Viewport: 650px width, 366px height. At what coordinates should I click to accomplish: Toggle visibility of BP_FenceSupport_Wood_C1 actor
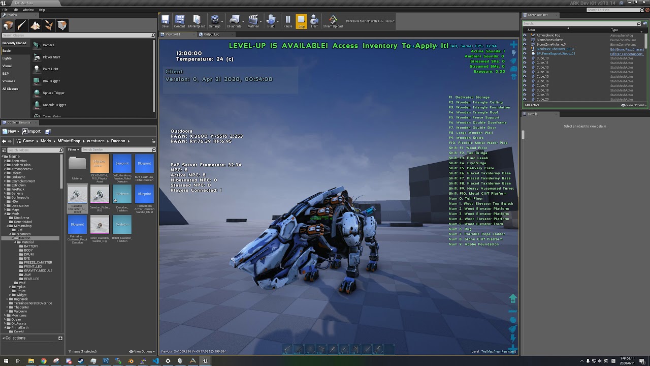point(525,53)
